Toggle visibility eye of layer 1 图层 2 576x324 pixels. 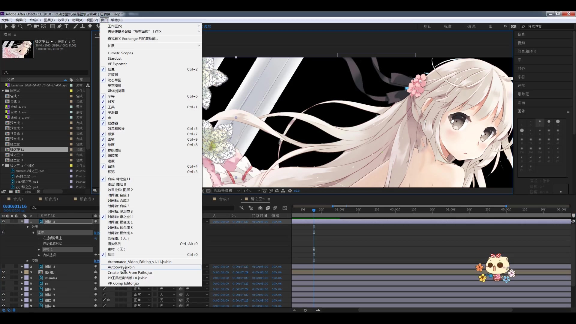(x=4, y=222)
